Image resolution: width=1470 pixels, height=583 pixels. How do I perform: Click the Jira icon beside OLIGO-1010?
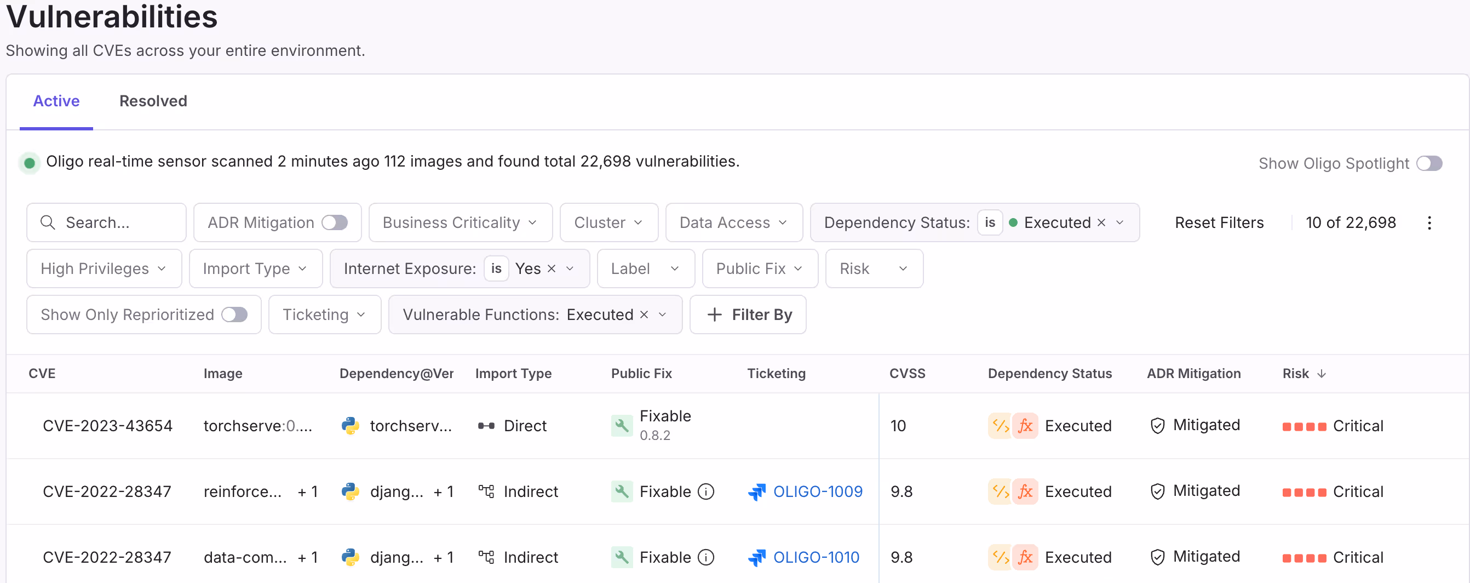757,557
